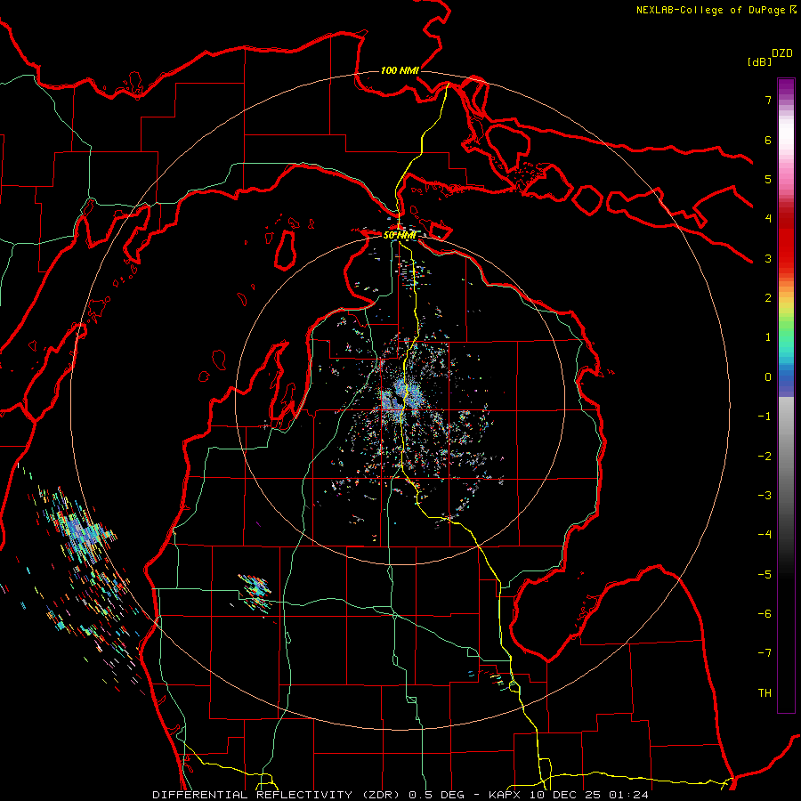Click the -1 value on color scale
This screenshot has width=801, height=801.
[x=765, y=417]
